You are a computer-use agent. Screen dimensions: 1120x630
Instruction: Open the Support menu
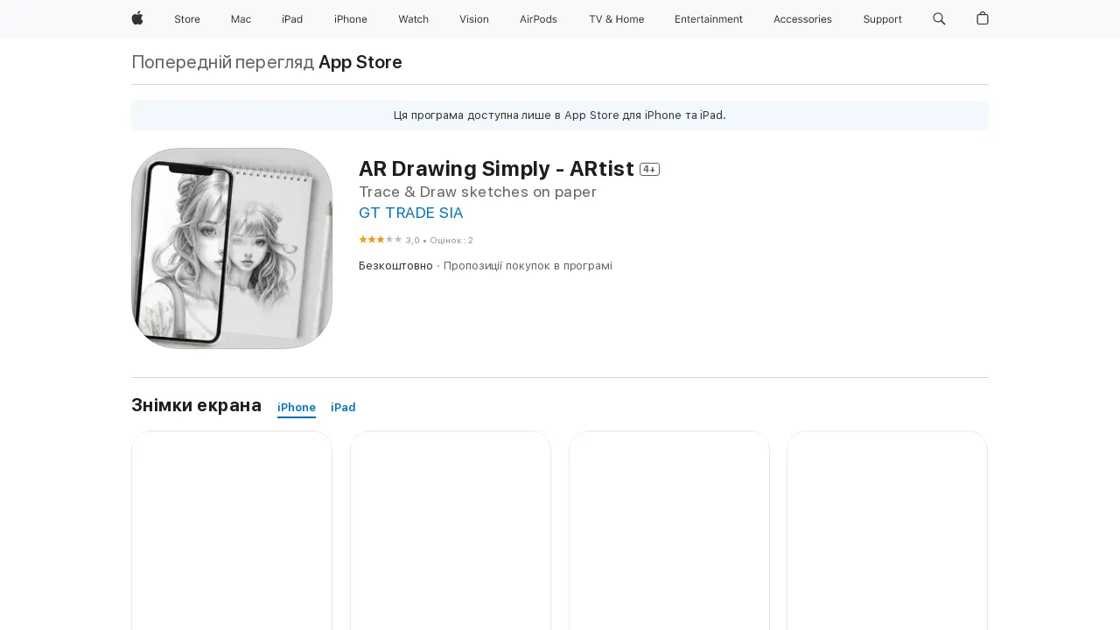[x=882, y=19]
